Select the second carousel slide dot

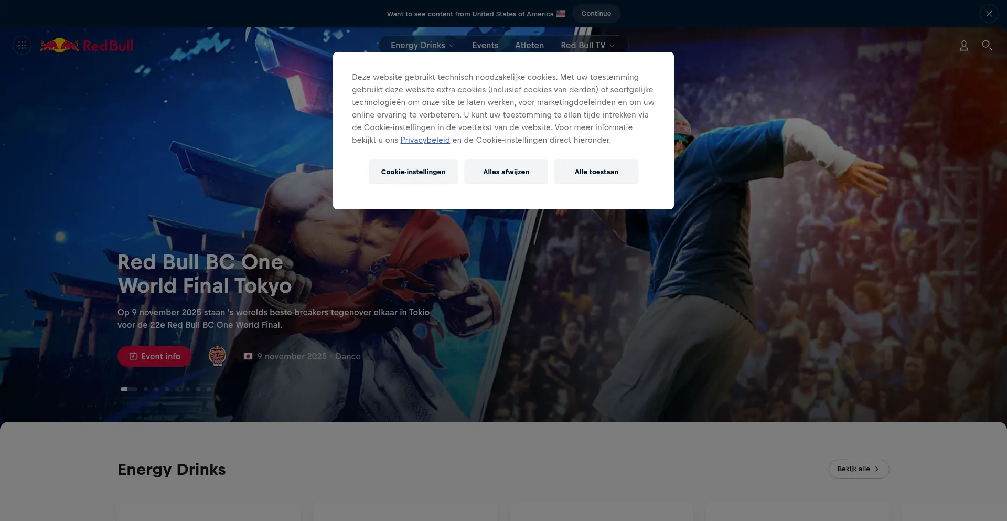(146, 389)
